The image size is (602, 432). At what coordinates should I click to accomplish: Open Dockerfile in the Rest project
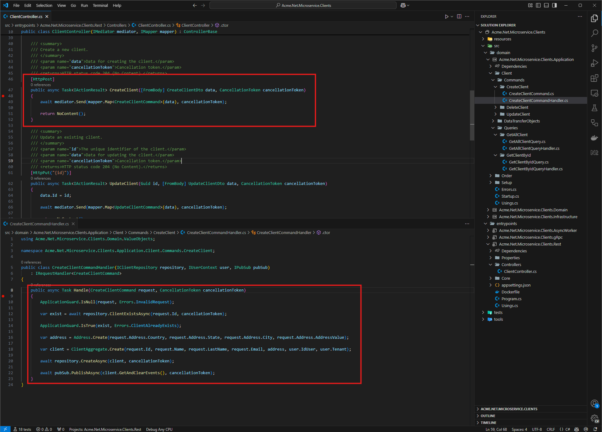coord(510,292)
